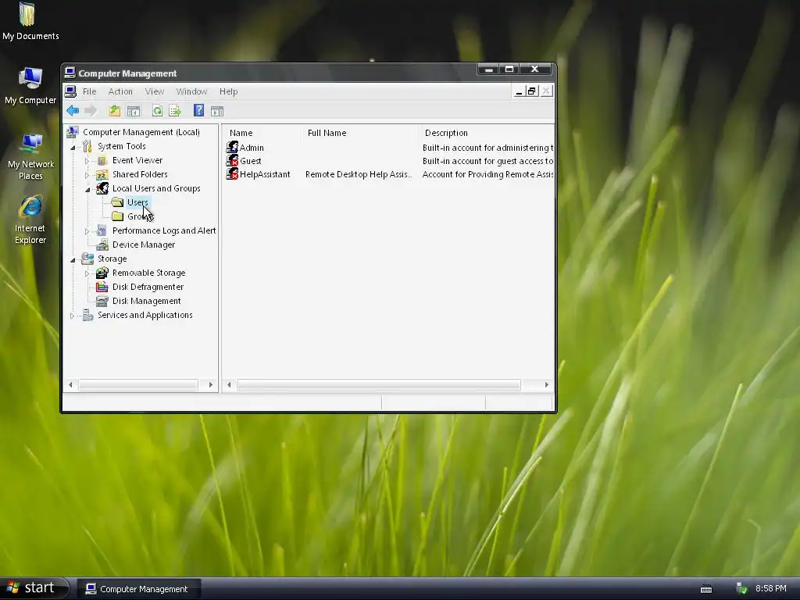Click tree pane scrollbar right arrow
800x600 pixels.
tap(211, 384)
